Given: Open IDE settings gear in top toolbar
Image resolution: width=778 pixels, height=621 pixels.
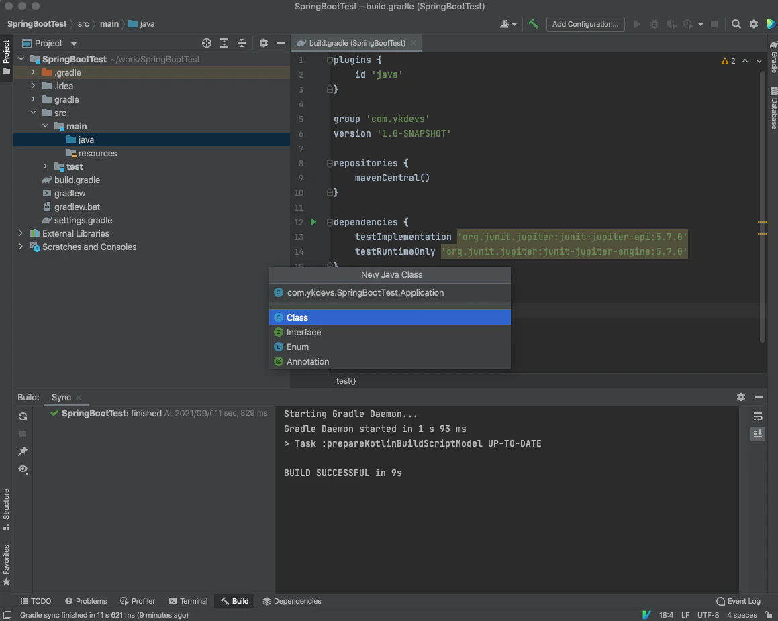Looking at the screenshot, I should tap(754, 23).
